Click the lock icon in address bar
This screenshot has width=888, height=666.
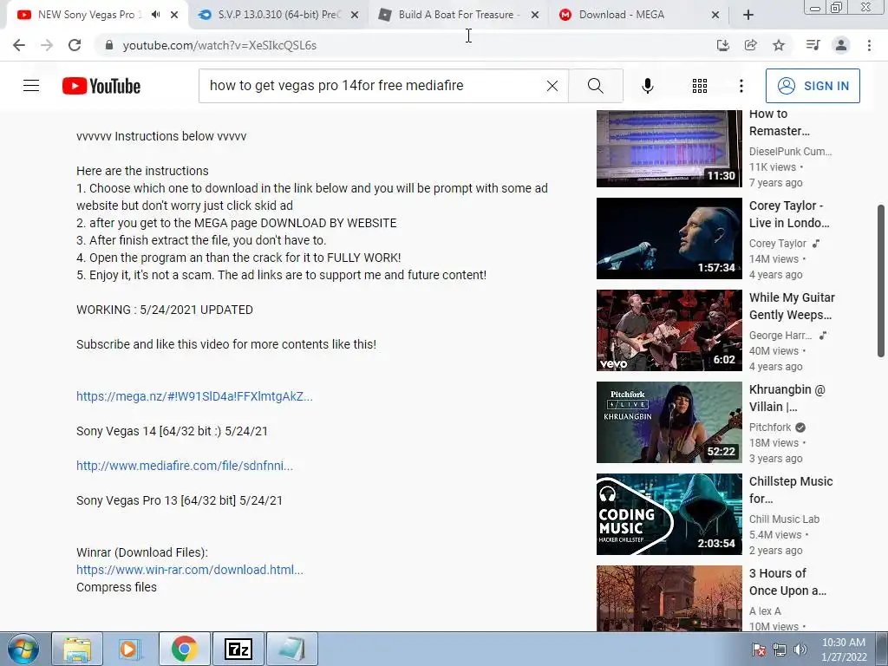[109, 45]
